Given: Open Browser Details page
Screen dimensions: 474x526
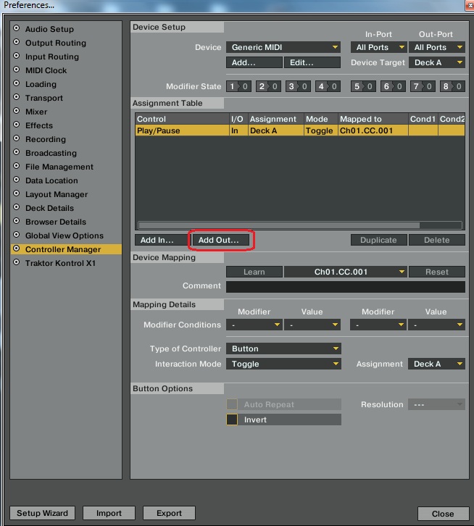Looking at the screenshot, I should point(56,222).
